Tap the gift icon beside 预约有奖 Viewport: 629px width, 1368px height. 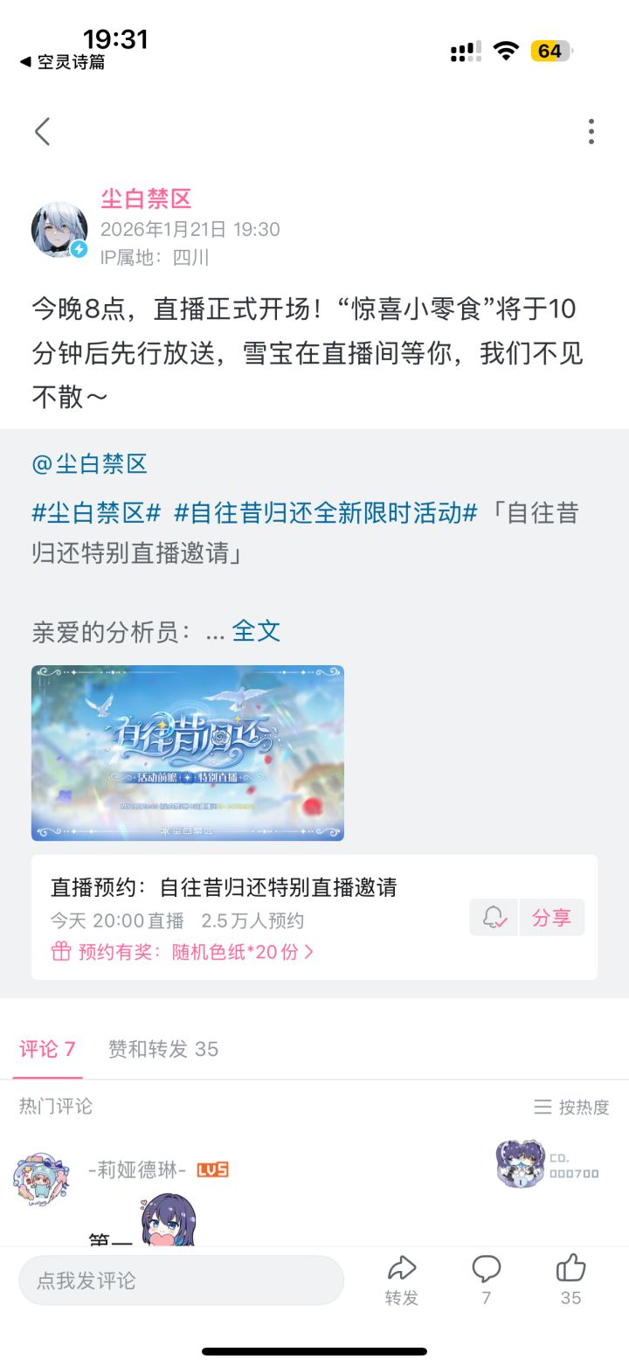click(x=60, y=951)
